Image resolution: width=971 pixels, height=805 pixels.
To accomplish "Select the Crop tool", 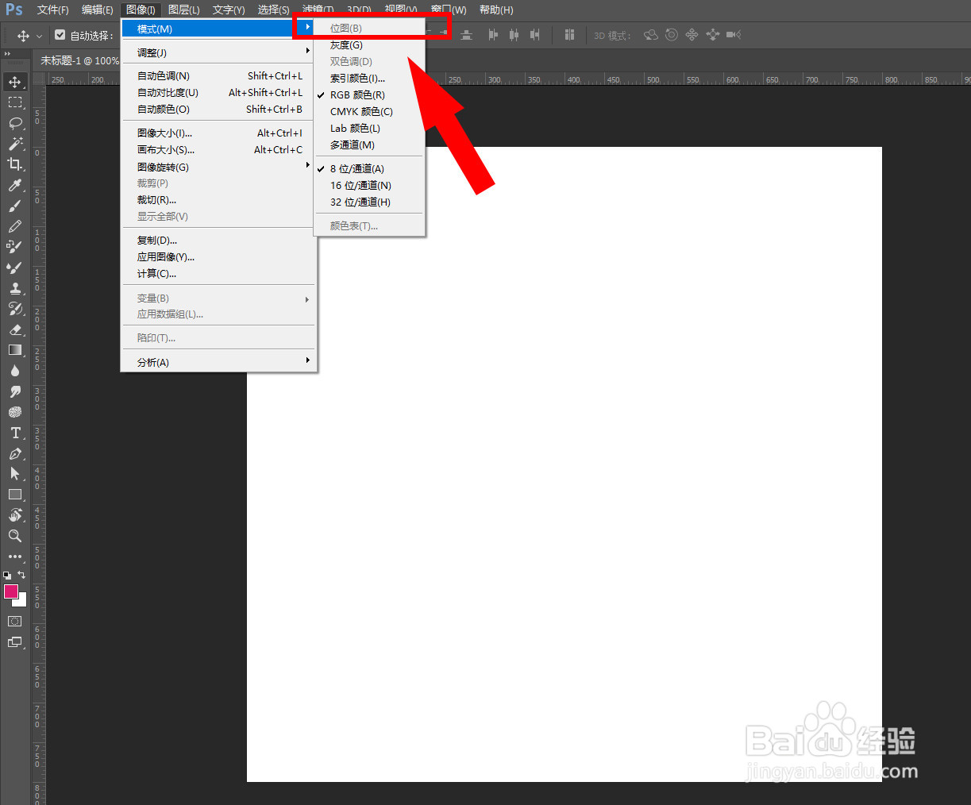I will tap(15, 164).
